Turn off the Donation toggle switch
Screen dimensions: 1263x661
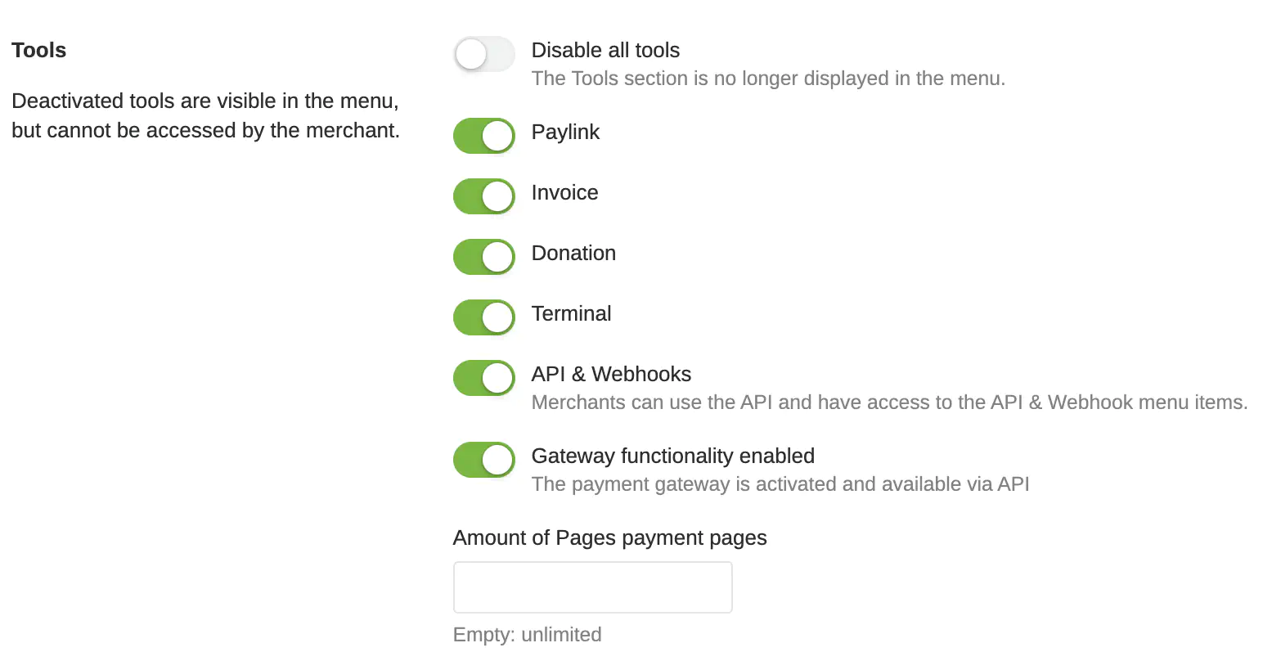click(x=484, y=257)
